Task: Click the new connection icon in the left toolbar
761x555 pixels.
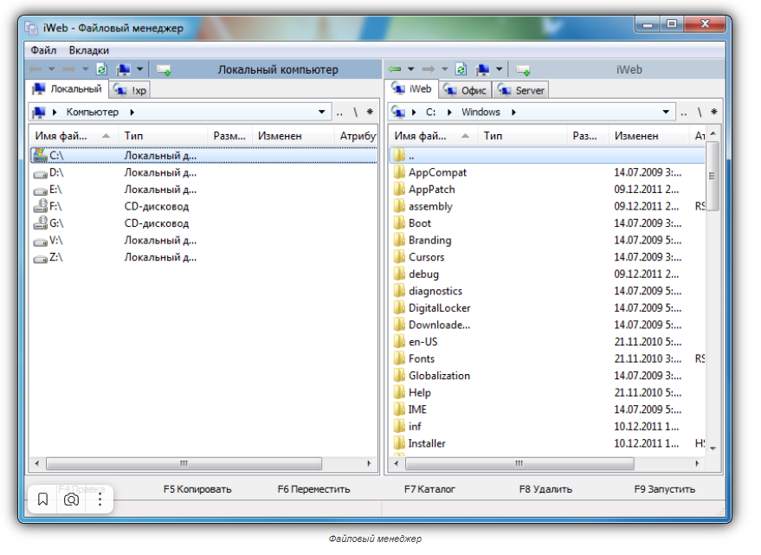Action: 163,69
